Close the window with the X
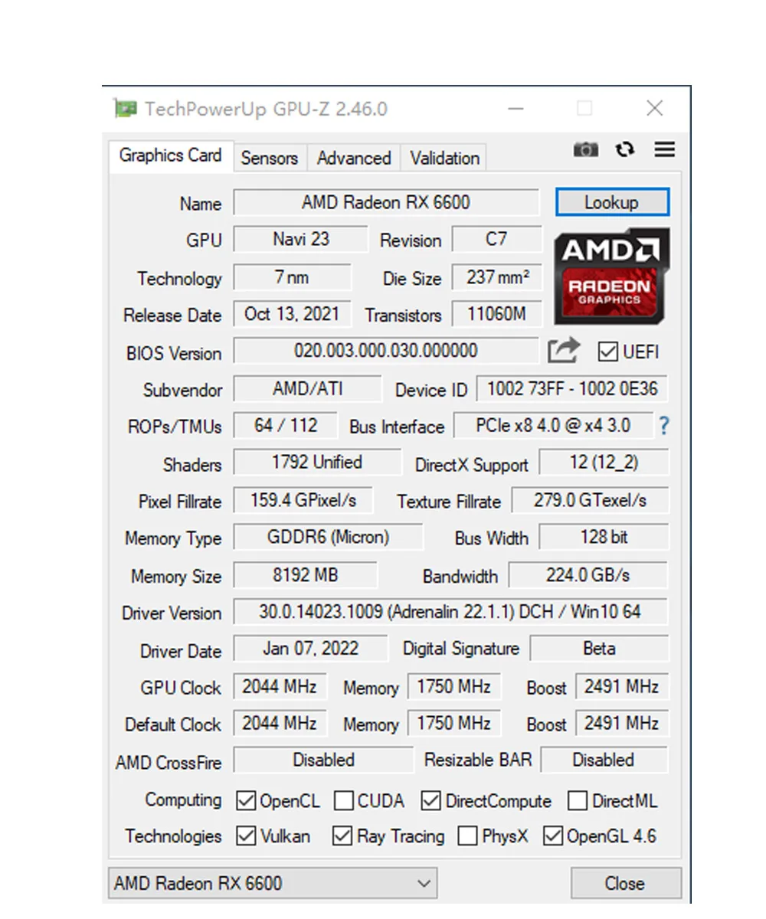Viewport: 766px width, 919px height. (655, 109)
